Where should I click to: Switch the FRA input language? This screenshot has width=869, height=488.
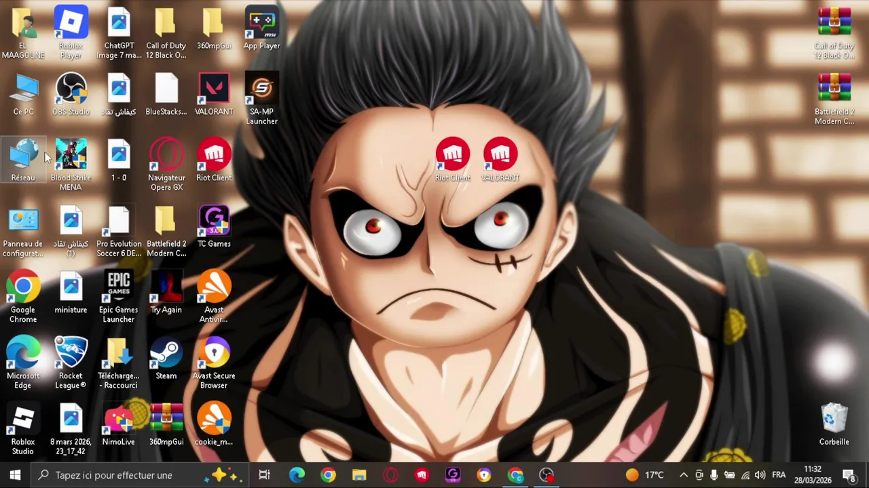[x=779, y=475]
